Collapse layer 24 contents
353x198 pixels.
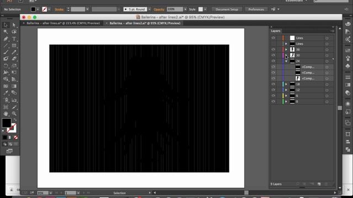286,61
